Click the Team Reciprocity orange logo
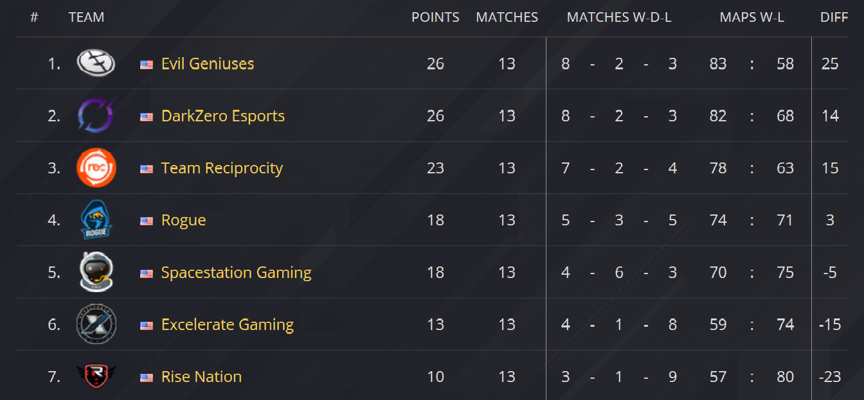 pos(96,168)
